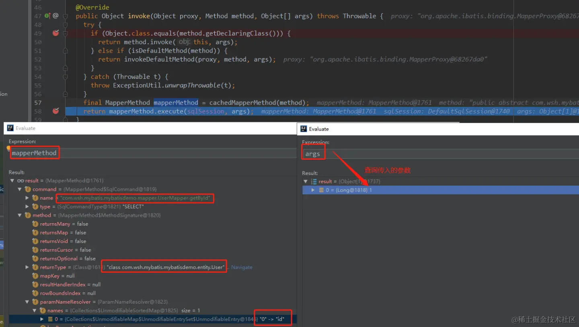The width and height of the screenshot is (579, 327).
Task: Click the "class com.wsh.mybatis.mybatisdemo.entity.User" value
Action: coord(166,267)
